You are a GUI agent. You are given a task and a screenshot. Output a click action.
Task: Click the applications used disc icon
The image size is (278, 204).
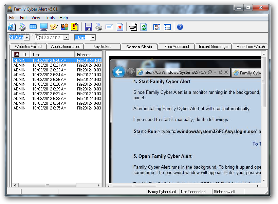(22, 27)
